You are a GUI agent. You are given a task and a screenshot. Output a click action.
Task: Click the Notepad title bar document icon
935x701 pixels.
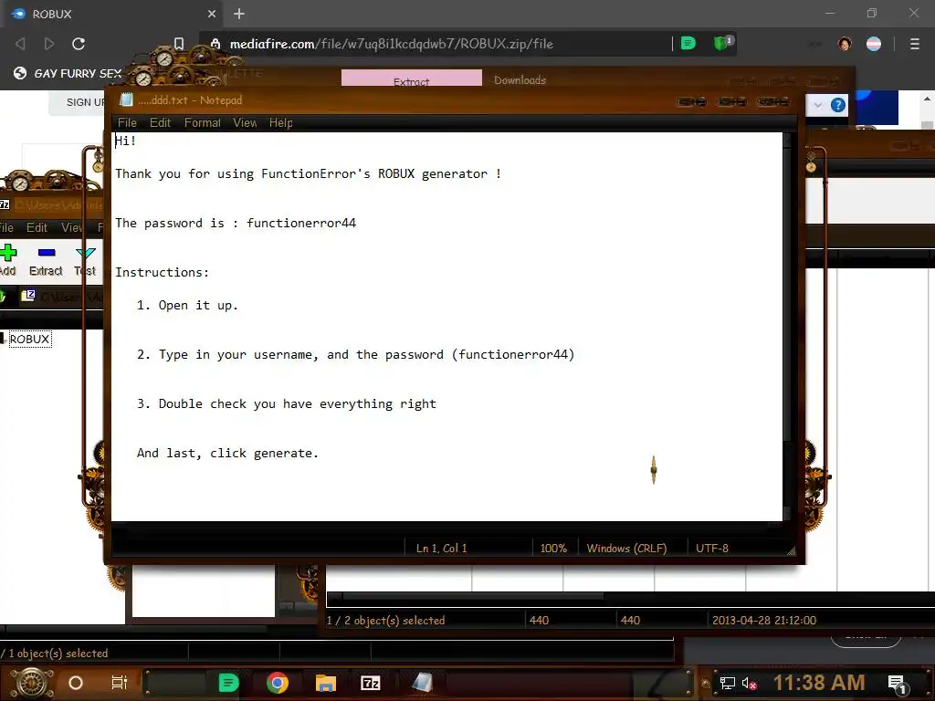(126, 99)
